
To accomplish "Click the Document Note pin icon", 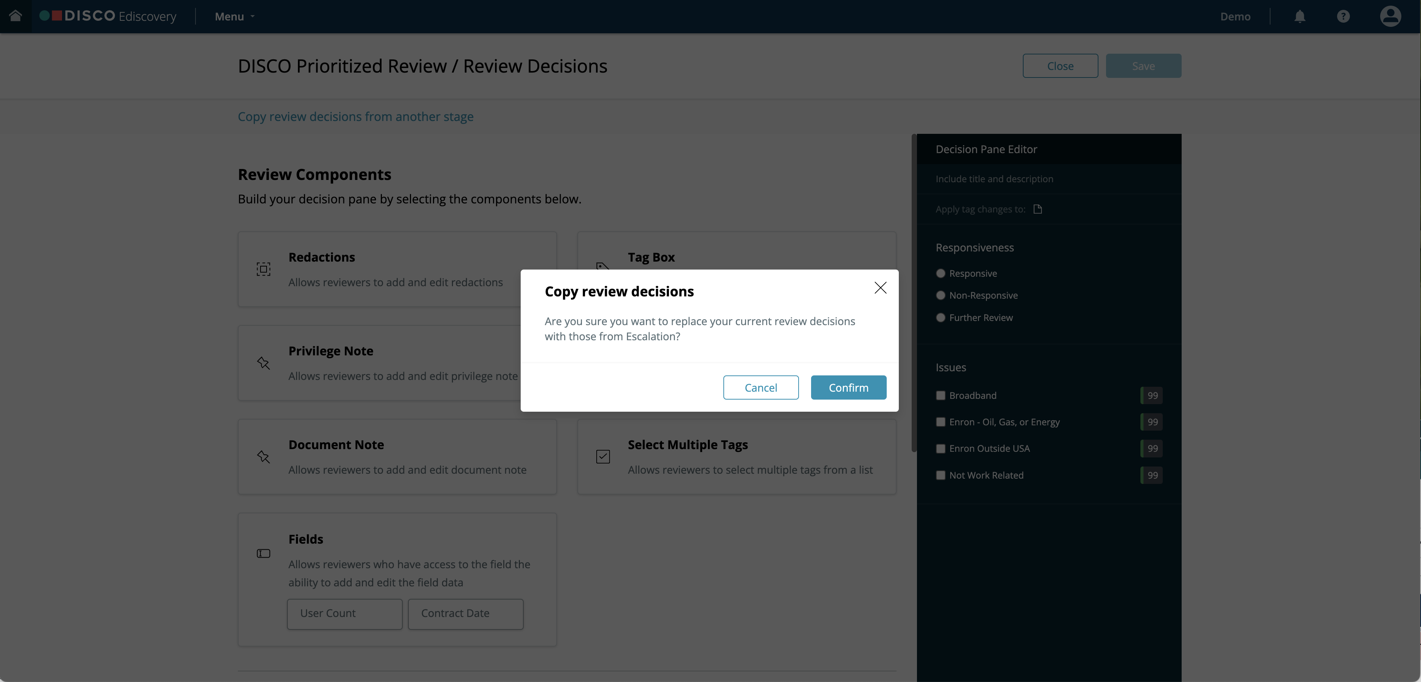I will (x=263, y=457).
